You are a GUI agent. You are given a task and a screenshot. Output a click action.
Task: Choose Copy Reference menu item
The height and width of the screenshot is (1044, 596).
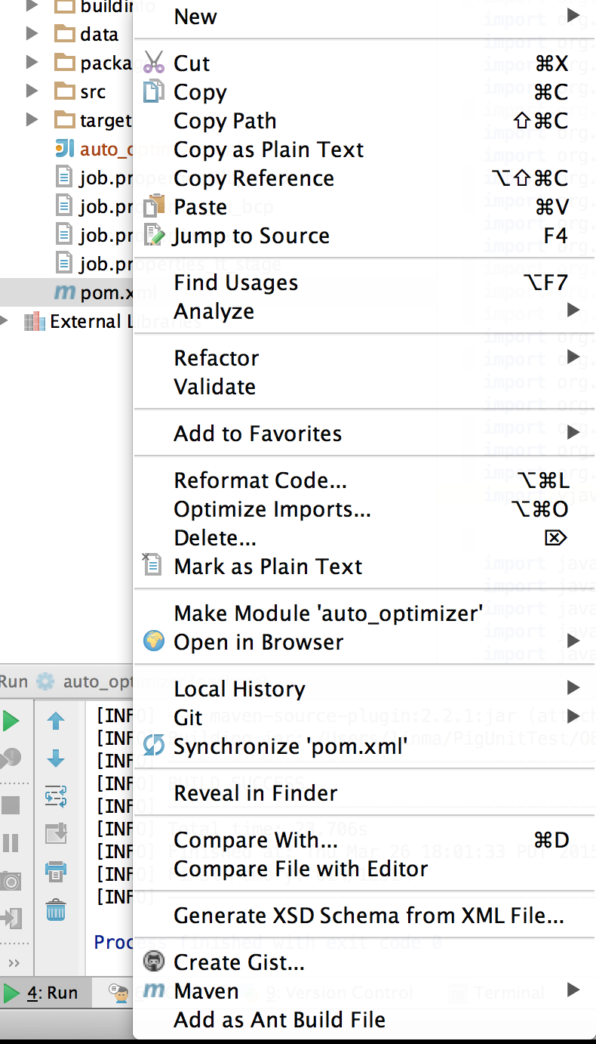364,178
